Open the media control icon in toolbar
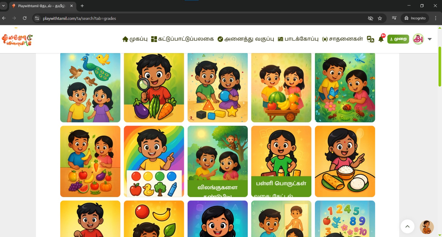This screenshot has width=442, height=237. [x=394, y=18]
